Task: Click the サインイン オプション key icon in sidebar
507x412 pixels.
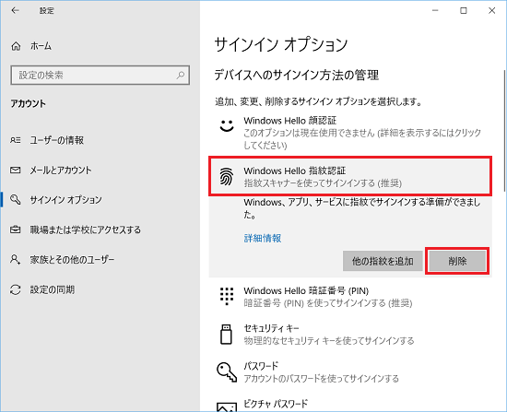Action: point(15,199)
